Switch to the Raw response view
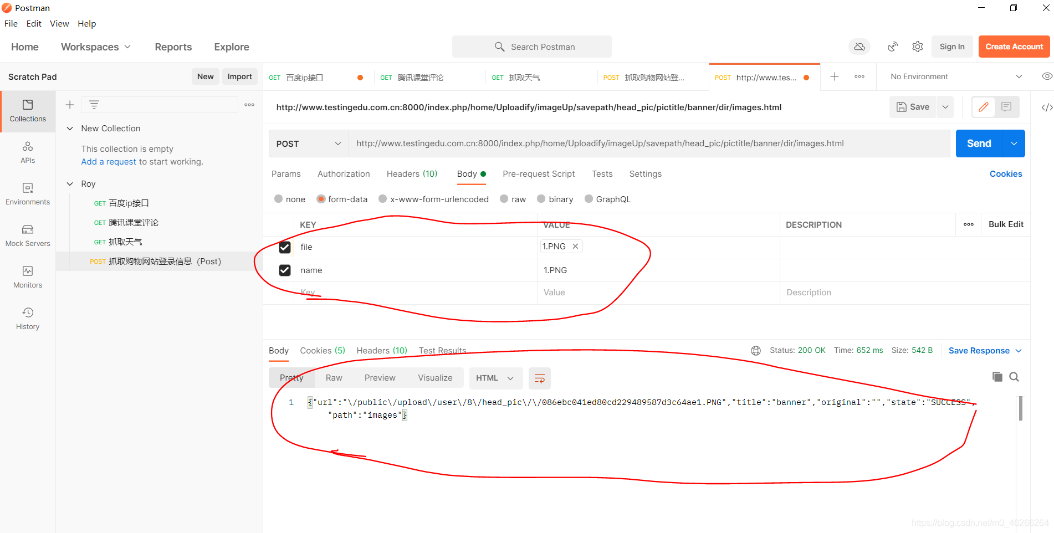Viewport: 1054px width, 533px height. [334, 378]
